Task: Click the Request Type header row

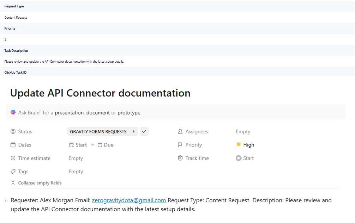Action: [x=177, y=6]
